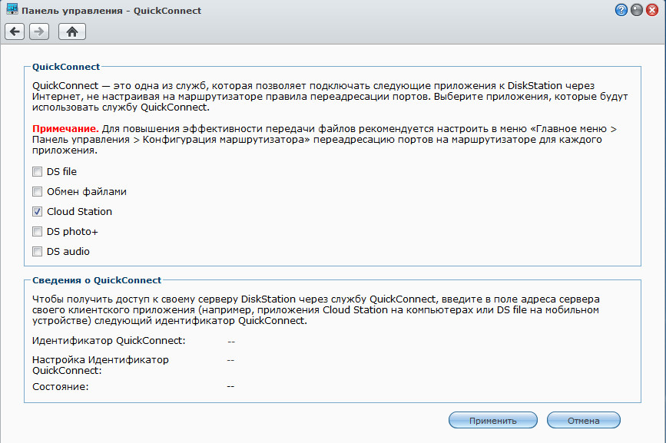
Task: Click the red Примечание note label
Action: tap(65, 130)
